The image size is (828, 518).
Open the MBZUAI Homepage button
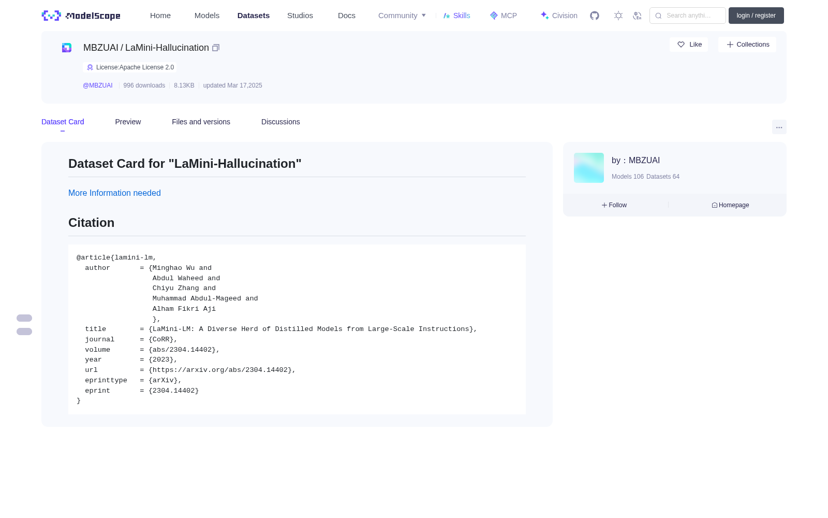point(730,205)
